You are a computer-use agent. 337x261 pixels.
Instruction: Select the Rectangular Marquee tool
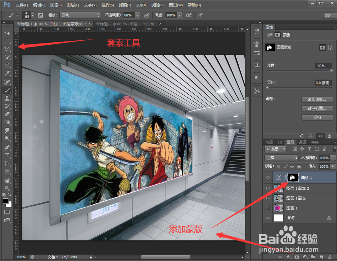[7, 41]
